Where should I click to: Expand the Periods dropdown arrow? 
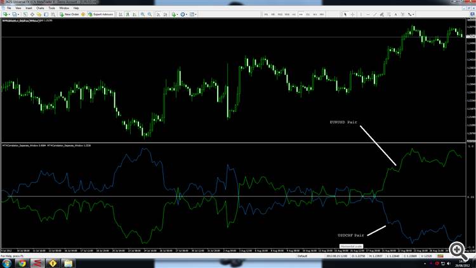pos(187,14)
